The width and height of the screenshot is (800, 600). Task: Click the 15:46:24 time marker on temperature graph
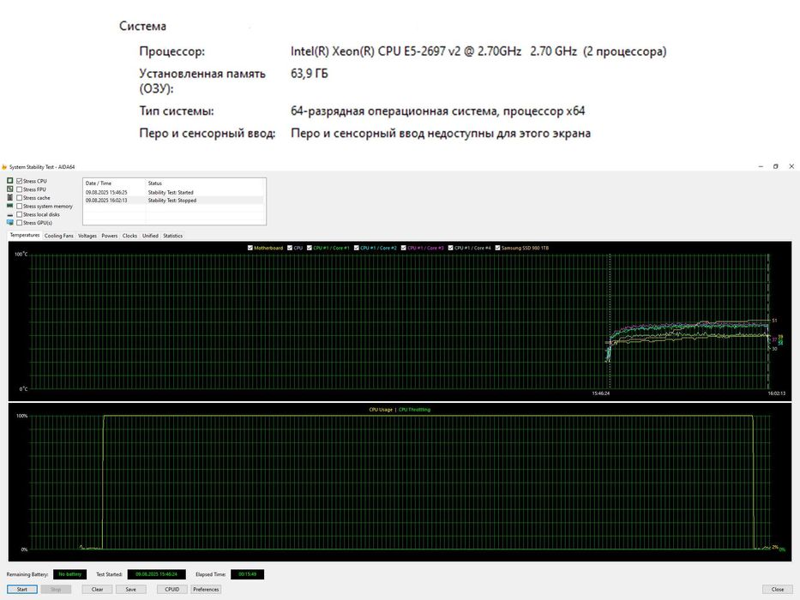[x=600, y=393]
